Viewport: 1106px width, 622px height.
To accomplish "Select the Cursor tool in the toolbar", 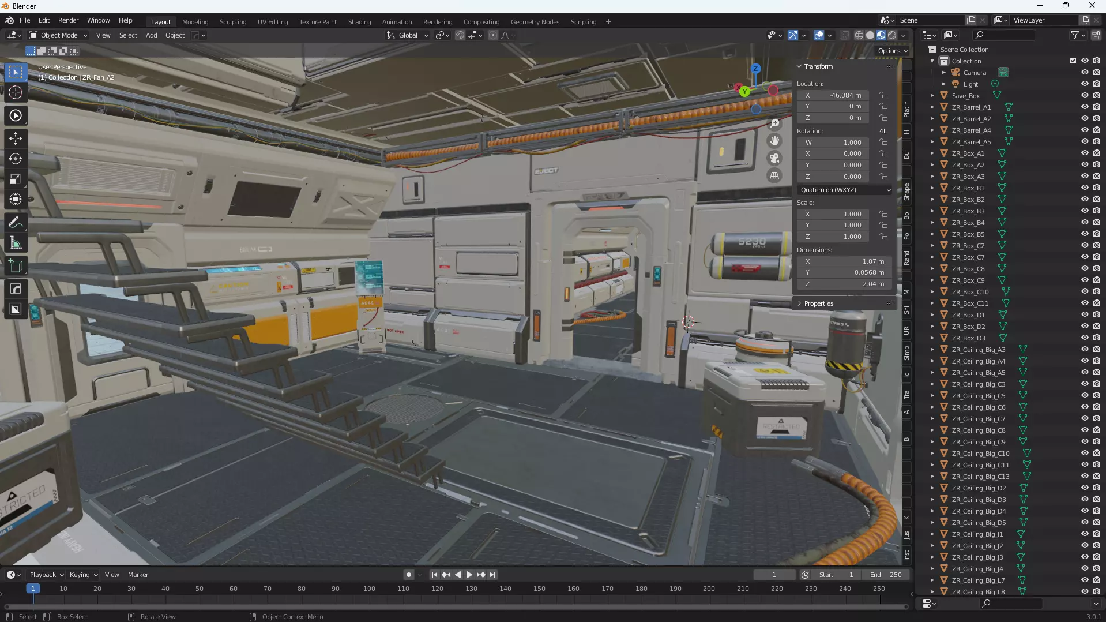I will 16,92.
